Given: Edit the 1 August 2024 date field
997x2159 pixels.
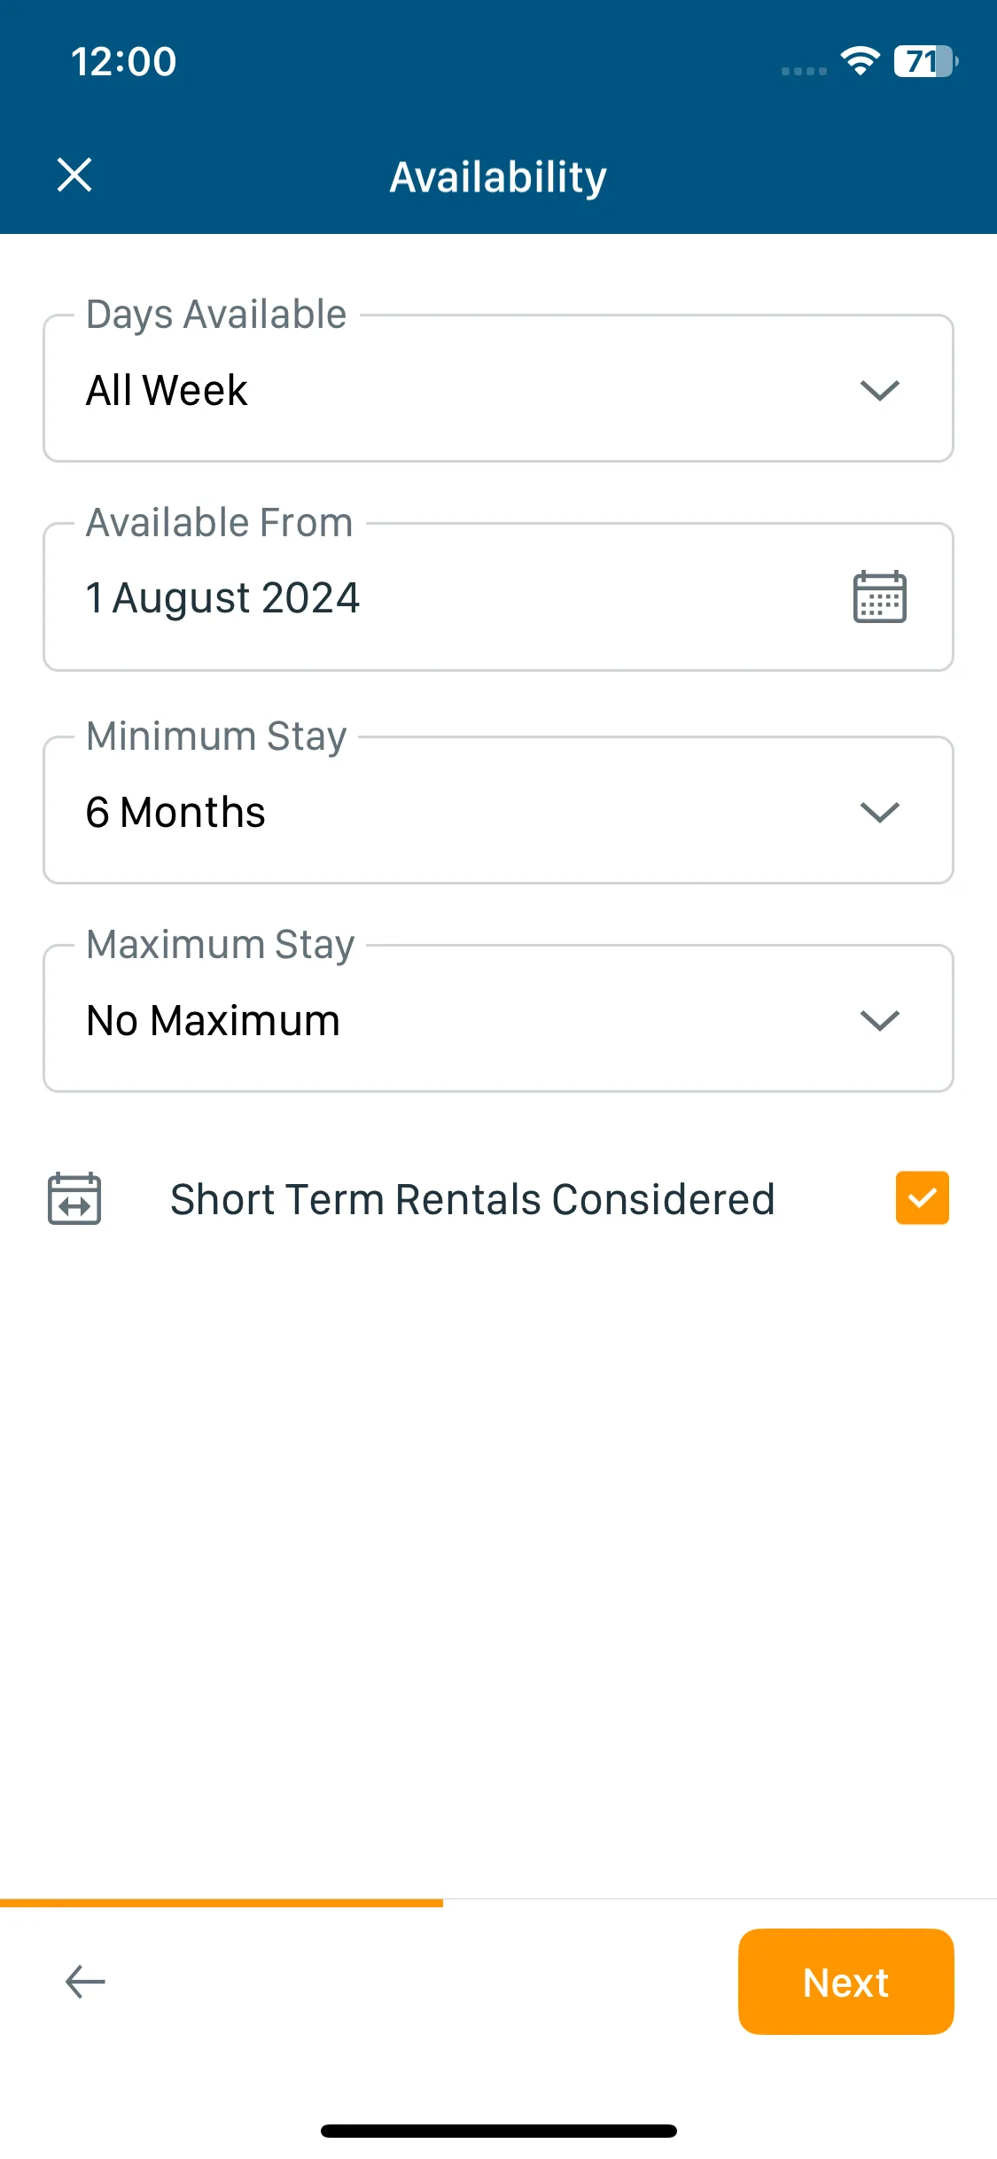Looking at the screenshot, I should point(498,596).
